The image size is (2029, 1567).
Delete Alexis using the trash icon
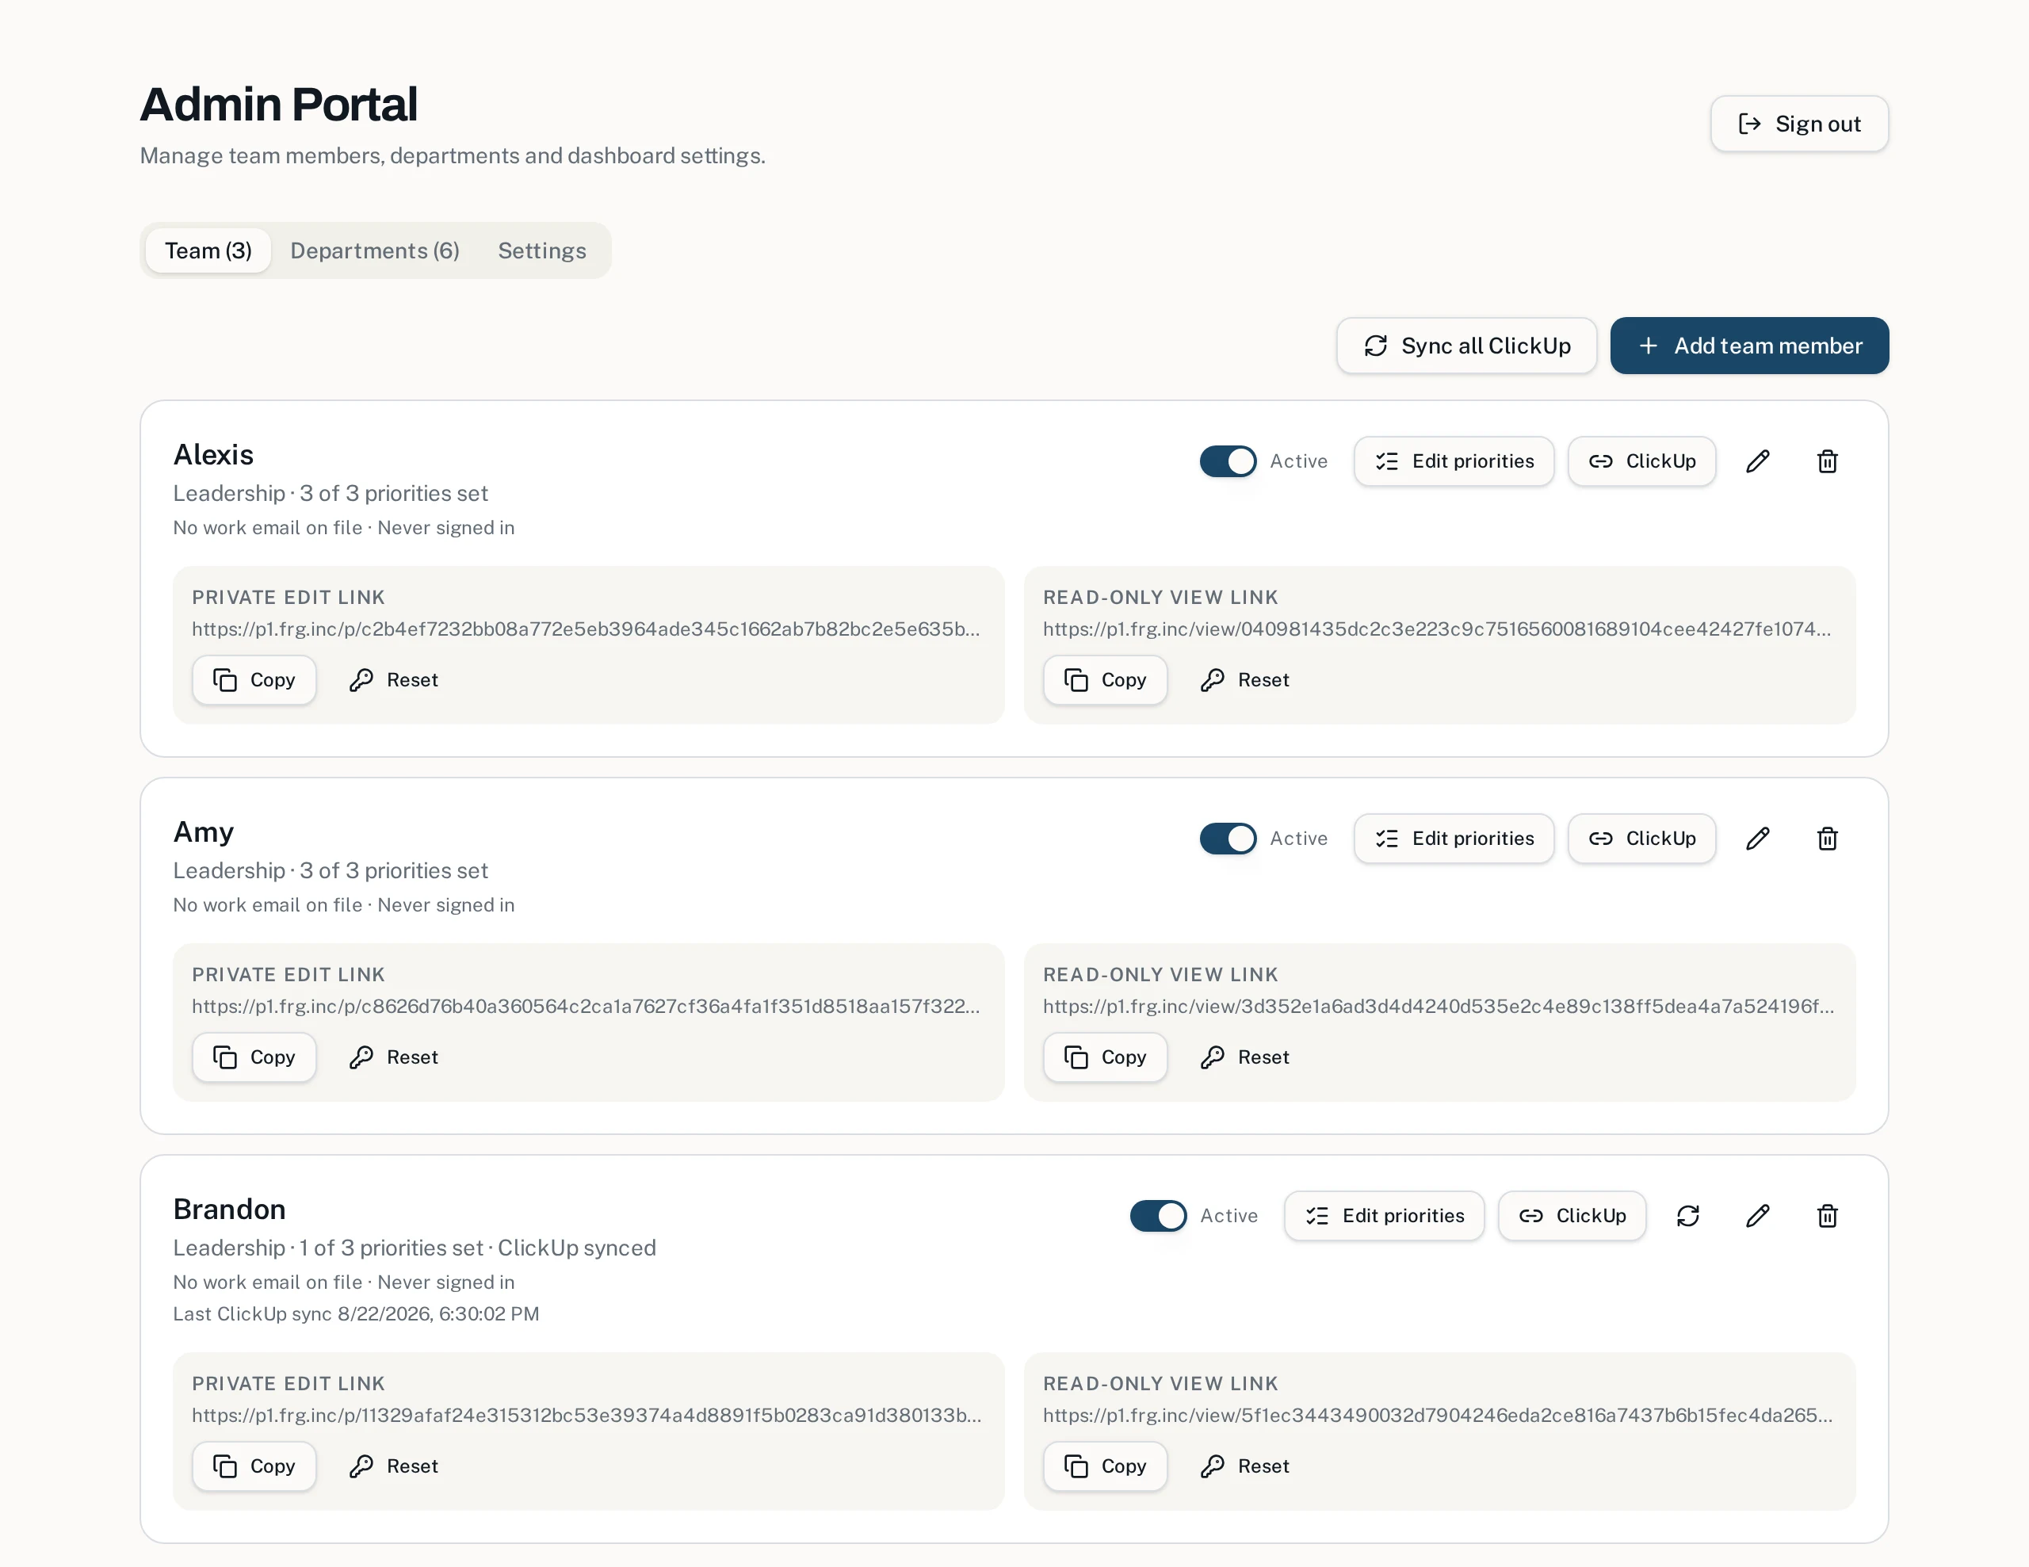tap(1826, 461)
